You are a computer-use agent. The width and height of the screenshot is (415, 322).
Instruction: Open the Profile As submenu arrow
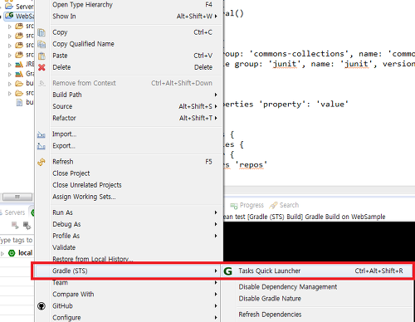[x=216, y=236]
